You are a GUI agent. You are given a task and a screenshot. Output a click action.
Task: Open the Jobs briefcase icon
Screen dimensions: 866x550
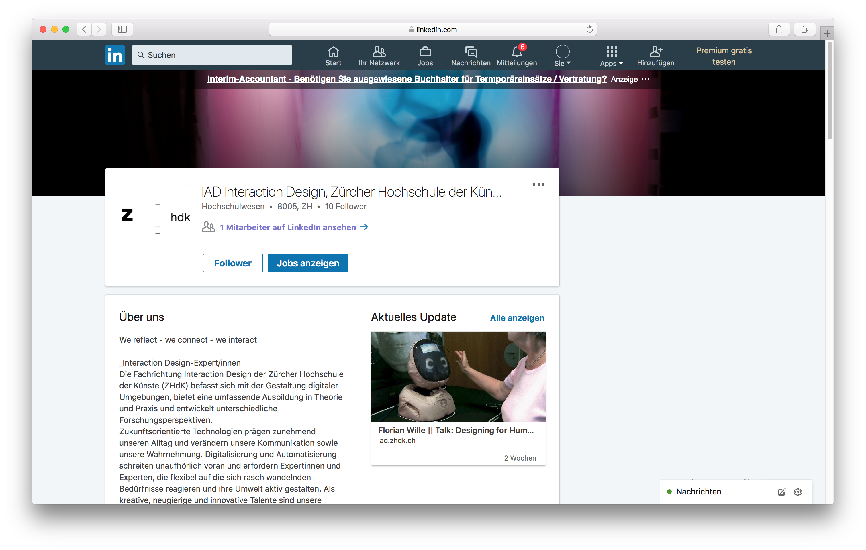tap(425, 56)
